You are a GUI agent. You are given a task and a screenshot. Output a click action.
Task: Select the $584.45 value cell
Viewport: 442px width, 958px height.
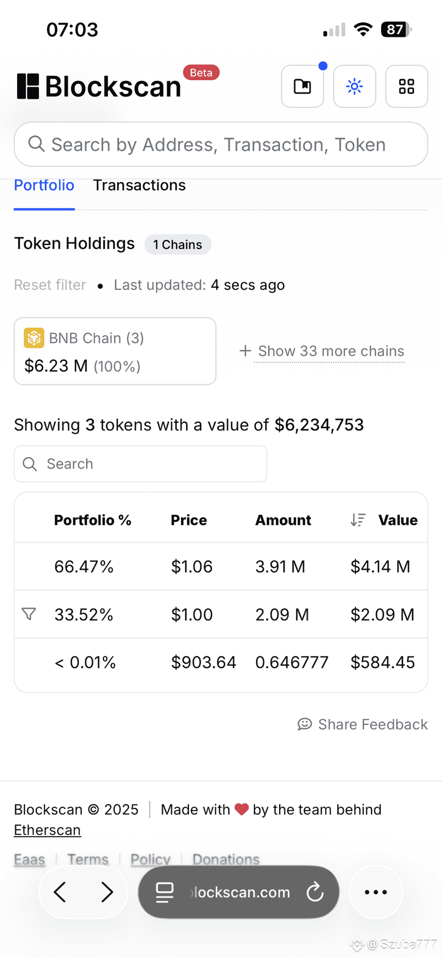click(x=383, y=662)
